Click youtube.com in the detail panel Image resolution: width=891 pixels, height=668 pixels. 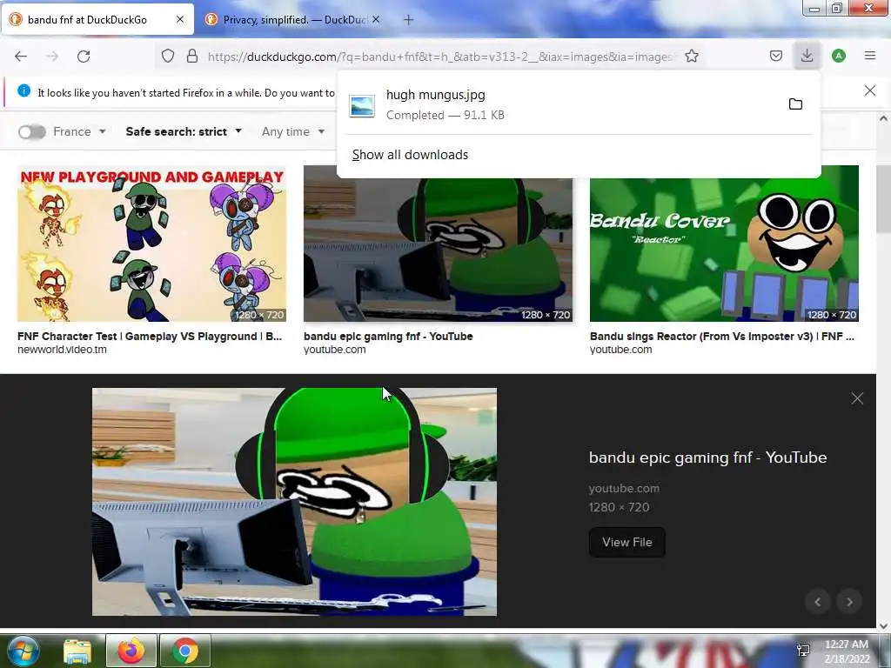pos(624,488)
